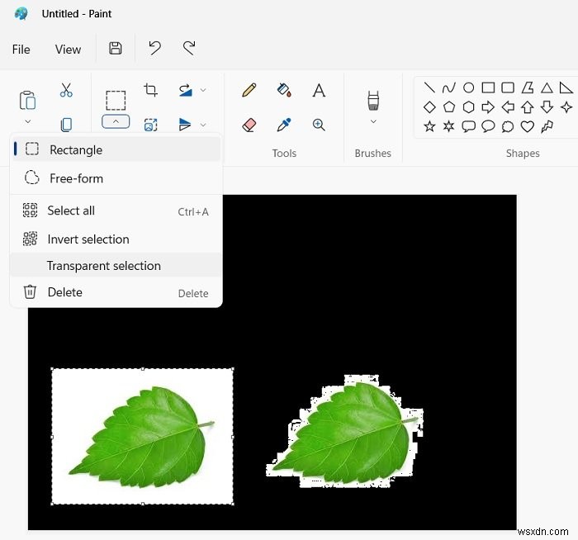This screenshot has height=540, width=578.
Task: Choose the Right arrow shape
Action: (x=488, y=107)
